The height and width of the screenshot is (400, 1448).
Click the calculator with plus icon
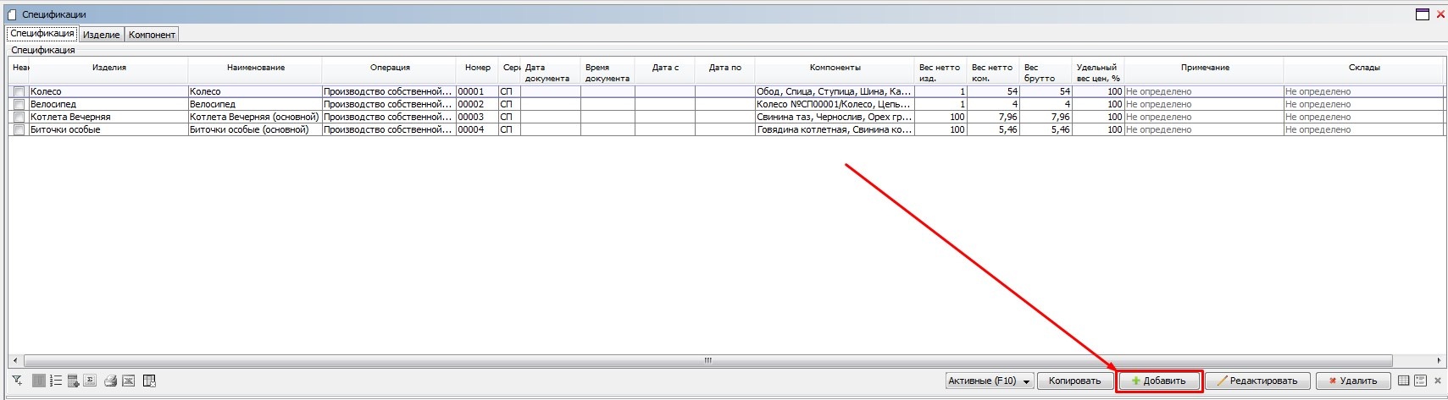point(74,381)
